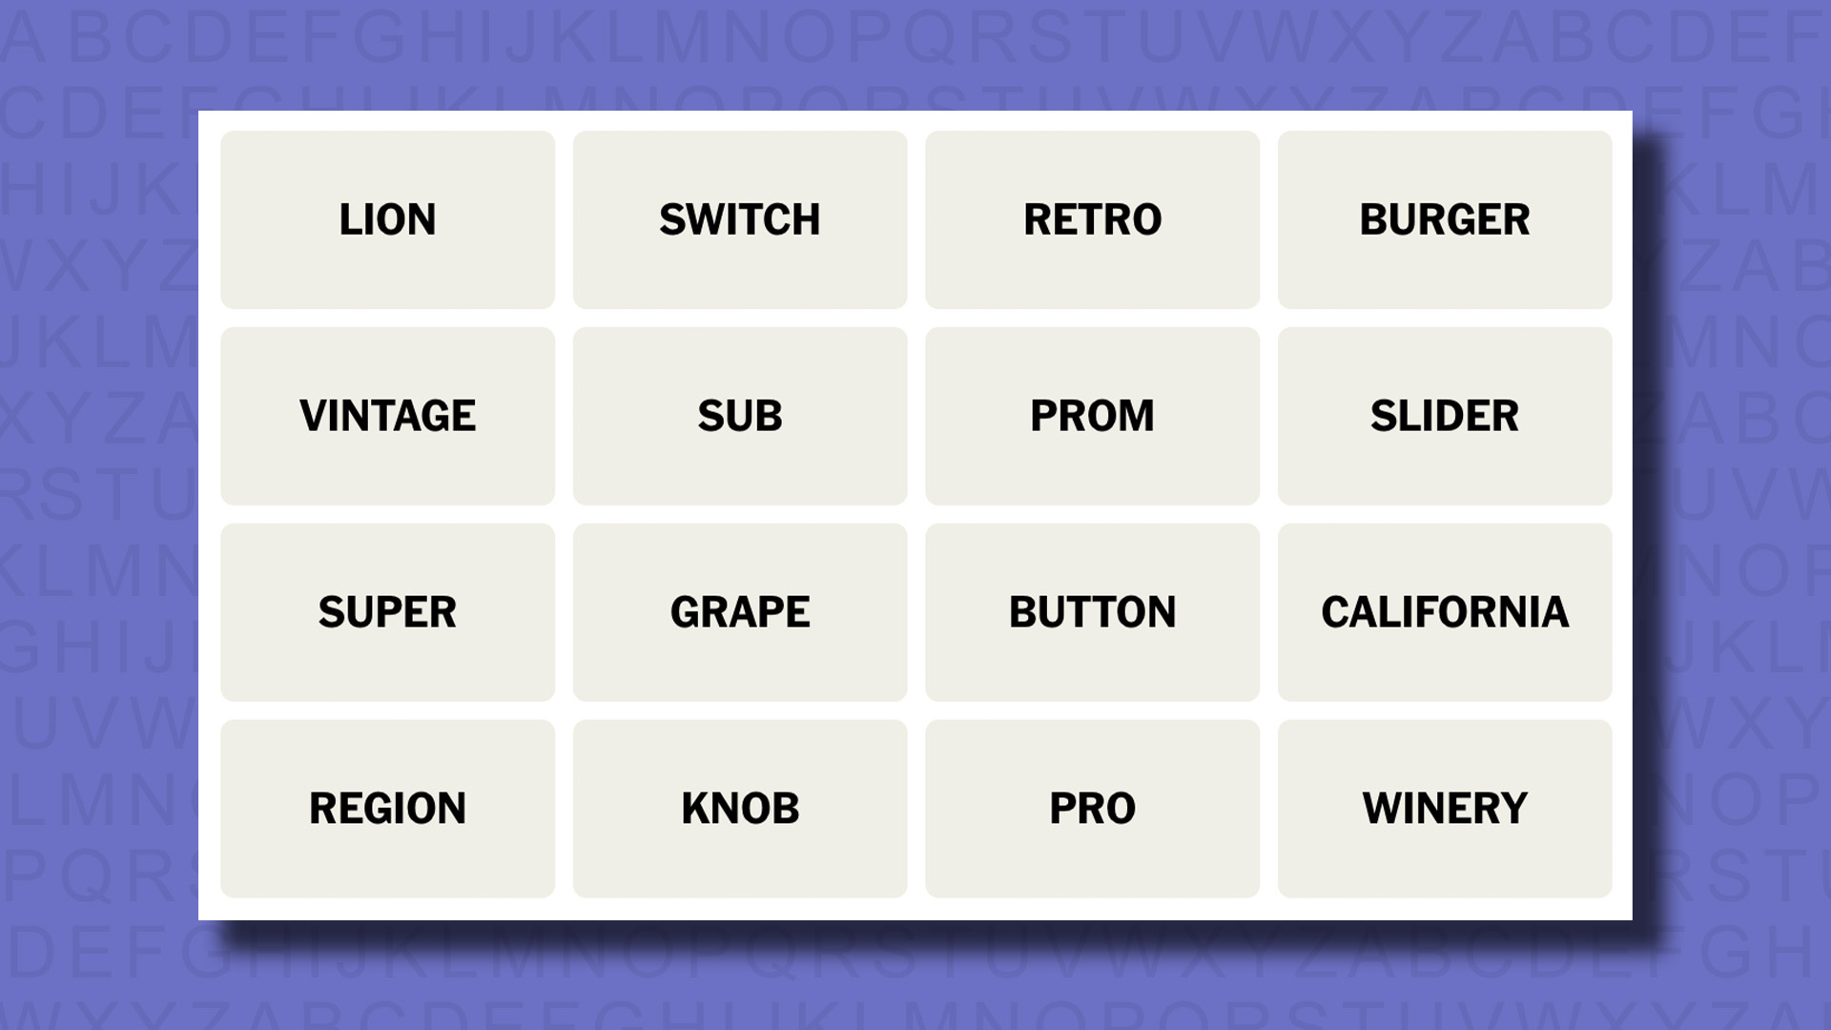Image resolution: width=1831 pixels, height=1030 pixels.
Task: Click the RETRO tile
Action: point(1092,218)
